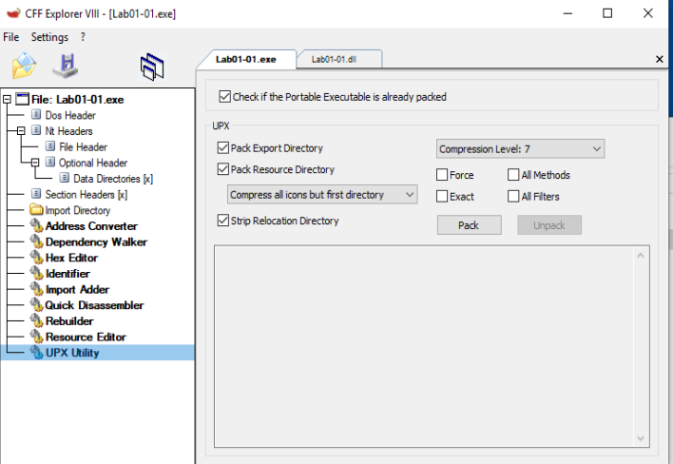The width and height of the screenshot is (673, 464).
Task: Check the All Filters option
Action: [x=513, y=196]
